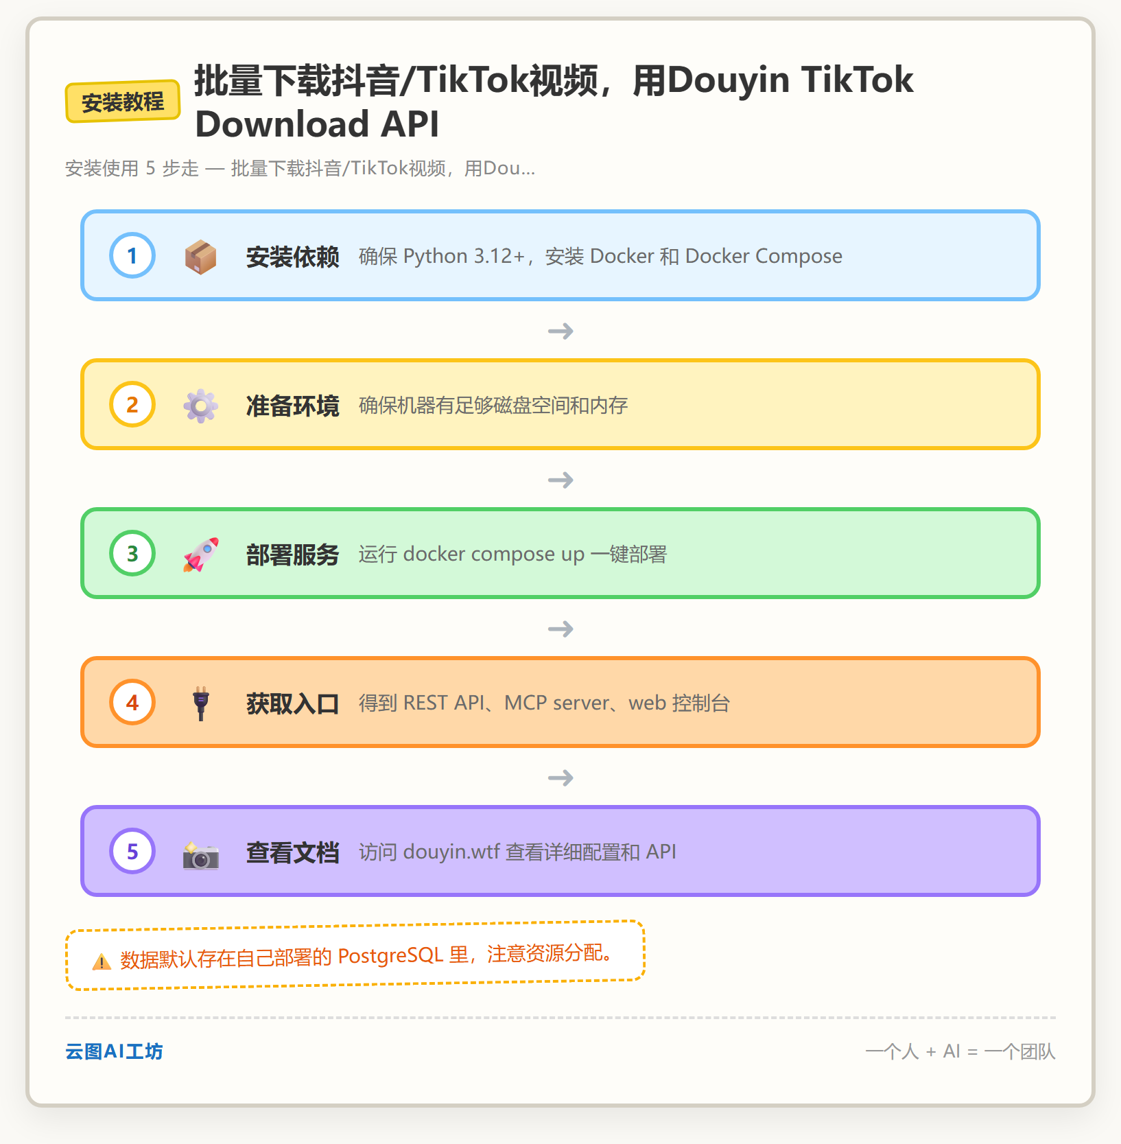Click the gear icon beside 准备环境
Image resolution: width=1121 pixels, height=1144 pixels.
pyautogui.click(x=200, y=406)
